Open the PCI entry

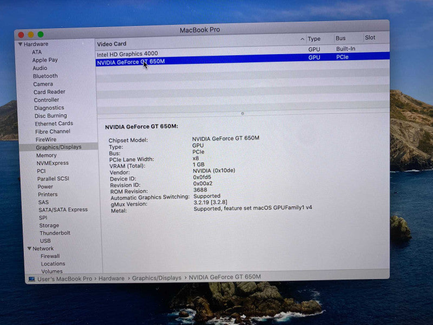41,171
